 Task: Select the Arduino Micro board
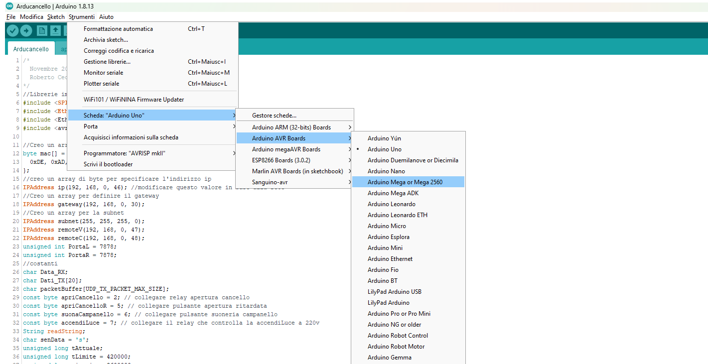click(x=408, y=226)
